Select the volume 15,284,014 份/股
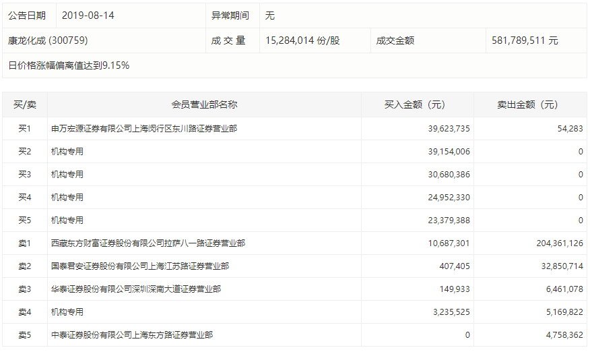 pyautogui.click(x=302, y=40)
